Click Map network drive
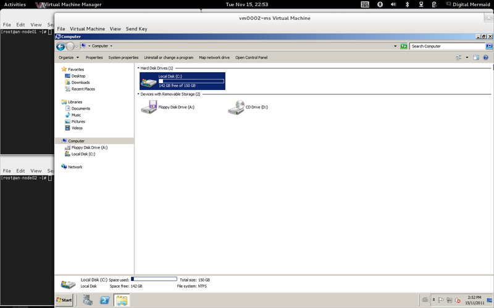Screen dimensions: 494x308 (x=214, y=57)
